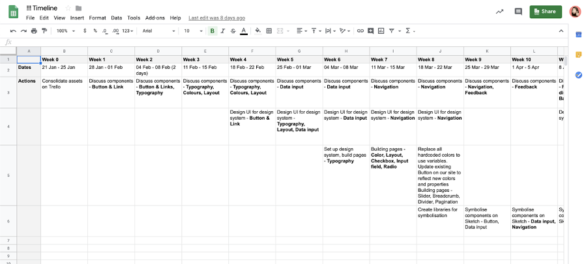Open the Format menu
Image resolution: width=588 pixels, height=264 pixels.
[x=97, y=18]
